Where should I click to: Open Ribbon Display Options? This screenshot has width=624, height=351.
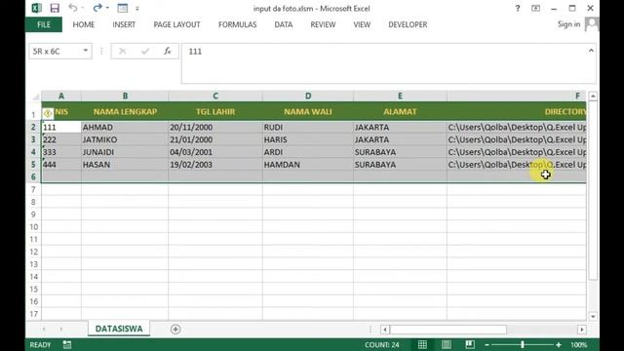tap(535, 8)
